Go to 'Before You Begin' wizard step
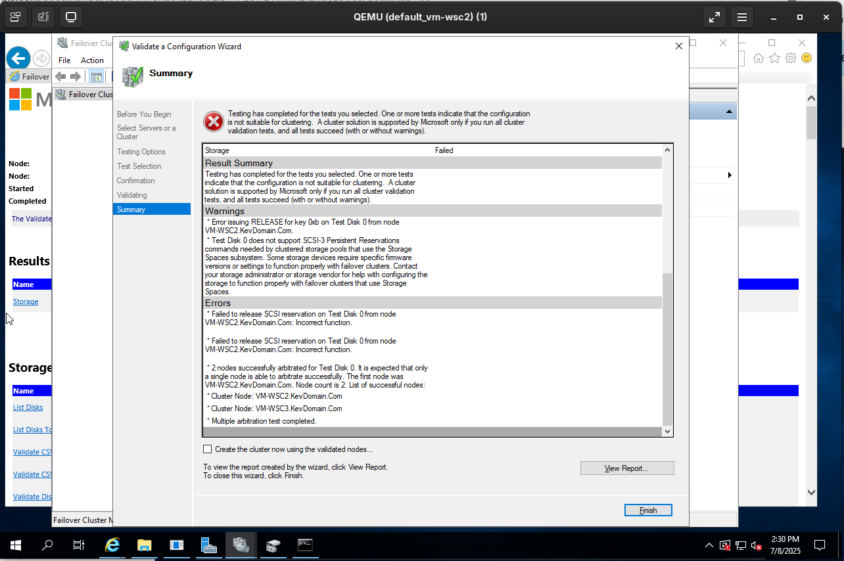 pyautogui.click(x=144, y=114)
